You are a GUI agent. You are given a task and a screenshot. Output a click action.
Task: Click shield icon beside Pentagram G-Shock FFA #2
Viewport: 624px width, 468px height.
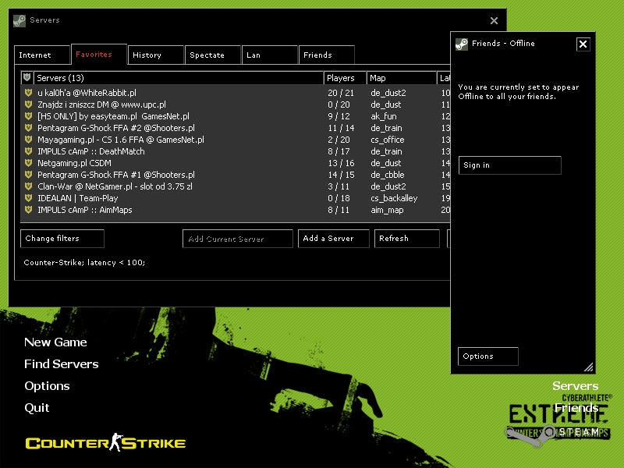tap(28, 128)
